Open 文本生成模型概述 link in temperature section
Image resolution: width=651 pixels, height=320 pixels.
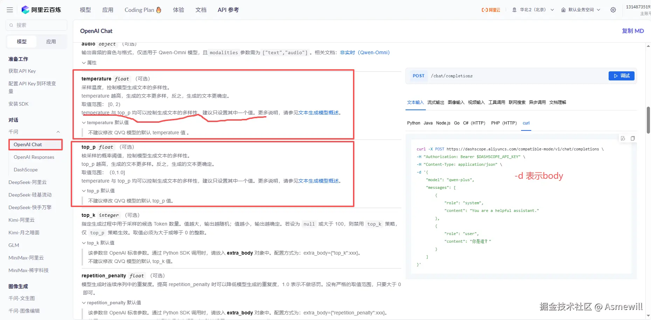point(319,113)
